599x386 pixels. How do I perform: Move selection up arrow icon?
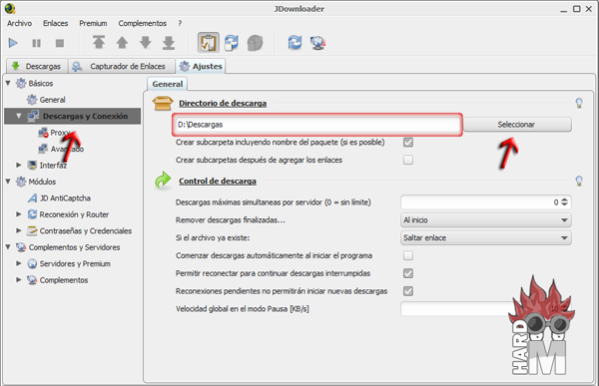click(x=122, y=42)
